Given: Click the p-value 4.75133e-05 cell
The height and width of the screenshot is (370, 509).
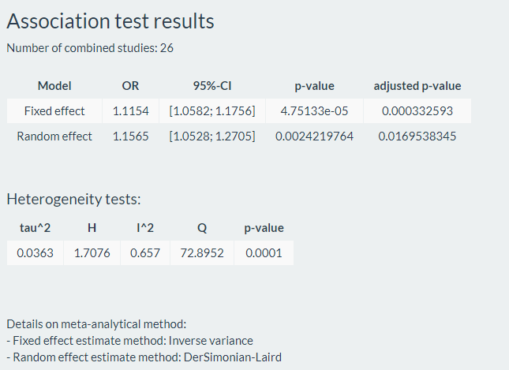Looking at the screenshot, I should (x=314, y=110).
